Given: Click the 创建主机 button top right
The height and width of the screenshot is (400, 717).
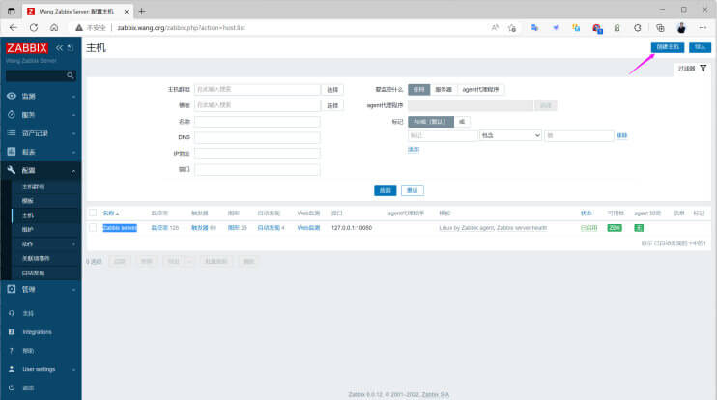Looking at the screenshot, I should click(668, 47).
